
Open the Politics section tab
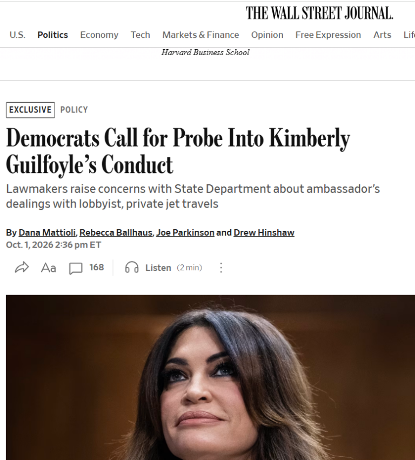click(52, 35)
